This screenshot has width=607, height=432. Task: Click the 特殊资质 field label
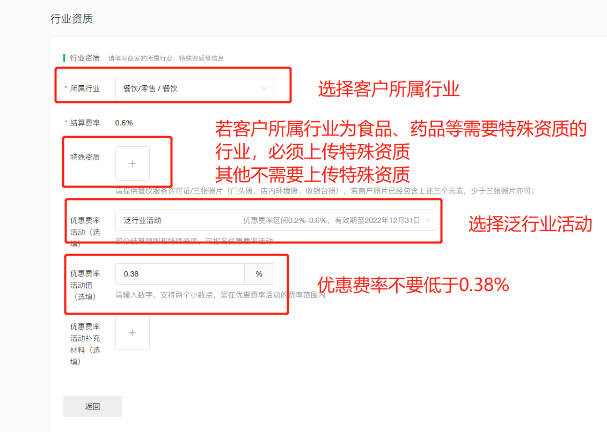(85, 157)
